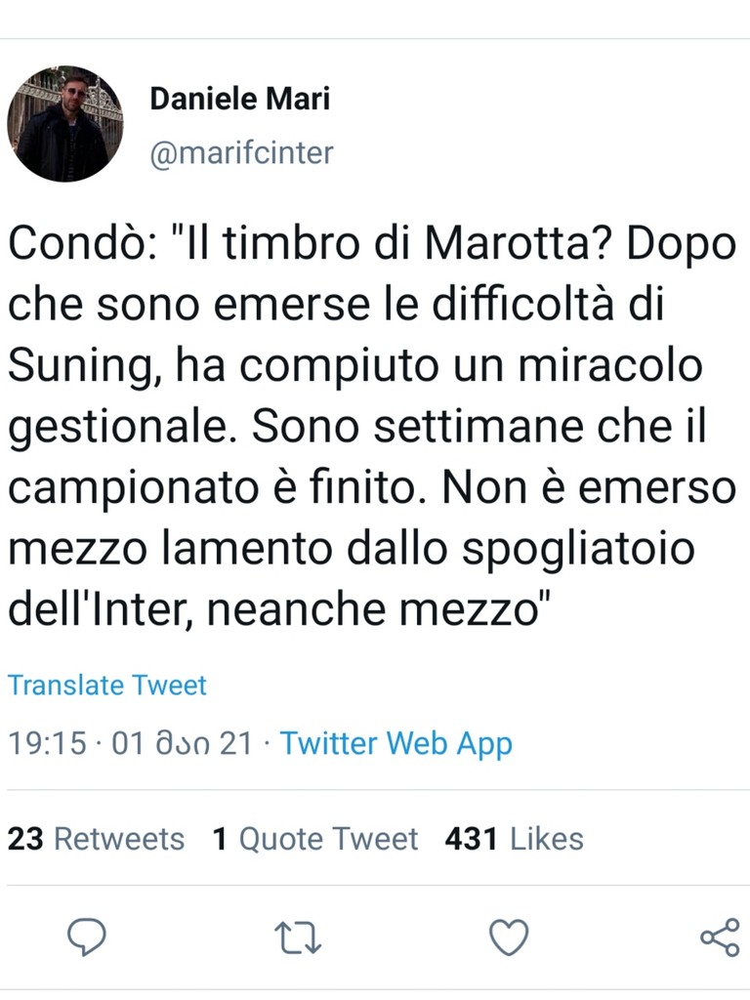Show the 1 Quote Tweet
This screenshot has height=1000, width=750.
click(315, 839)
